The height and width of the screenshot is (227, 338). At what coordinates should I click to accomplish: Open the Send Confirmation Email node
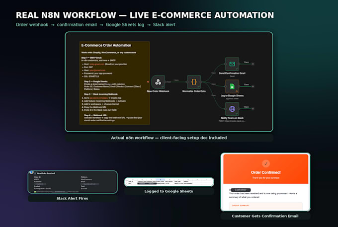coord(232,64)
